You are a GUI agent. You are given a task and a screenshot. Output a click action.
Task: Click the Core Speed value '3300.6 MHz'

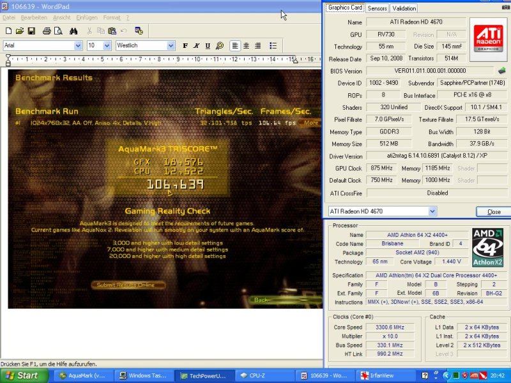[x=390, y=327]
